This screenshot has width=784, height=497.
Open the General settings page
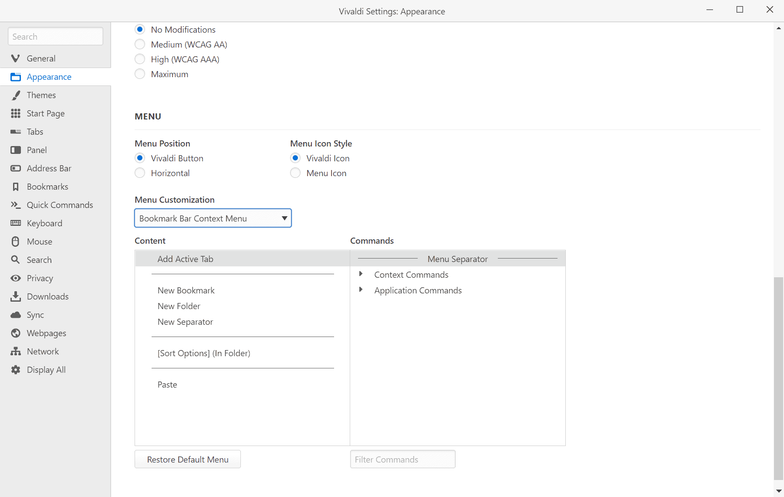(x=41, y=58)
